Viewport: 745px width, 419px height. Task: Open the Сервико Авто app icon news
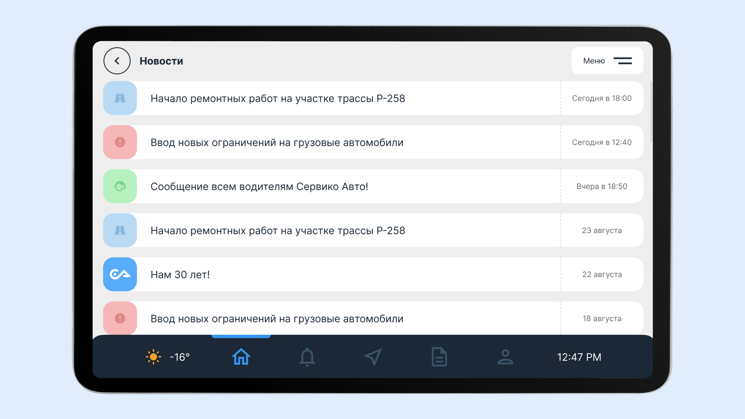pos(121,274)
